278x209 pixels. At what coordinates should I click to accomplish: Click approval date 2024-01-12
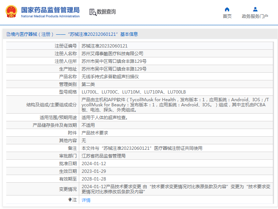point(94,164)
